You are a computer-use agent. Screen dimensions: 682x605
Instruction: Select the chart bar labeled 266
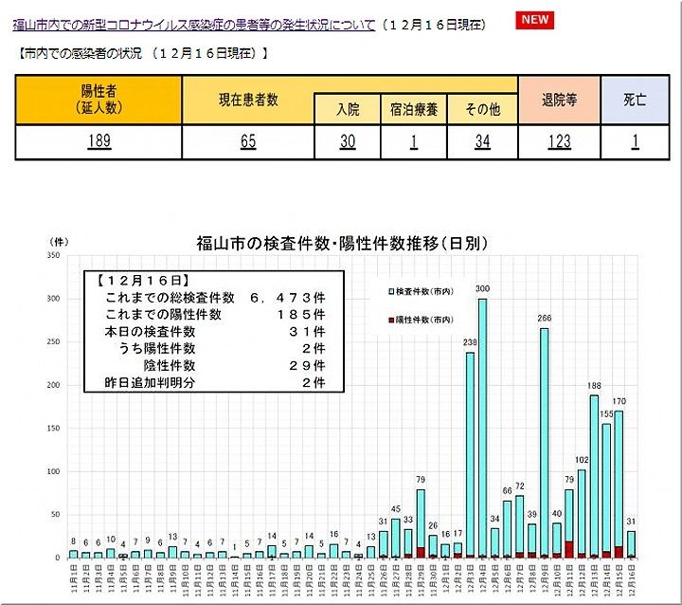(x=544, y=444)
